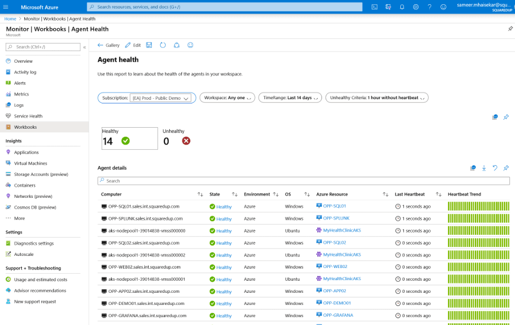Sort by the Environment column
The image size is (515, 325).
pyautogui.click(x=276, y=194)
